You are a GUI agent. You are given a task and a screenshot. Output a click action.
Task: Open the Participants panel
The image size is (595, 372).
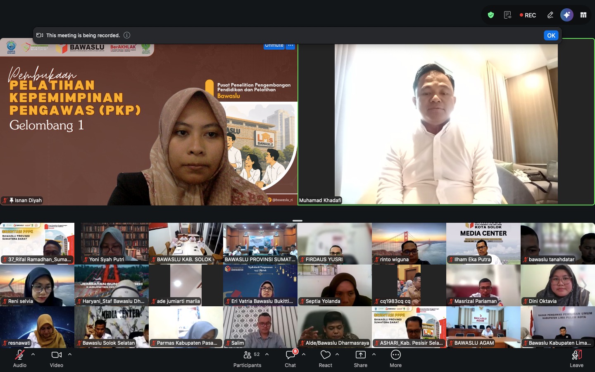(247, 358)
